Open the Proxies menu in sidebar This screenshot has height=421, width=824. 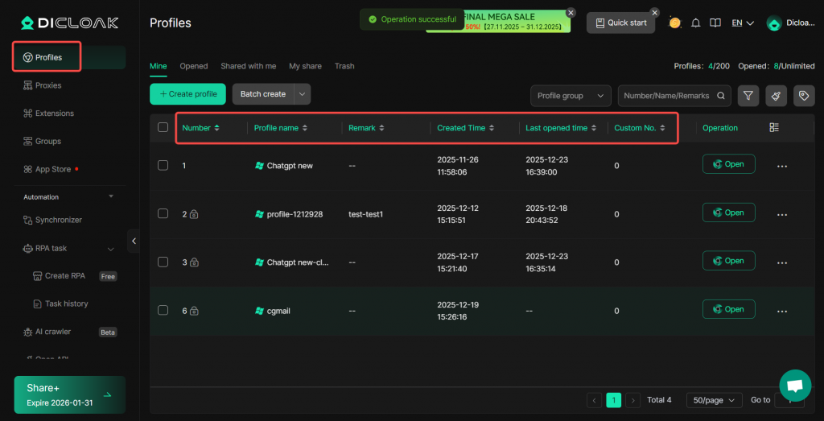pos(48,85)
